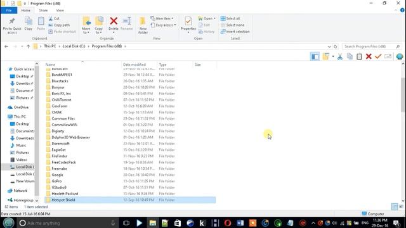Switch to large icons view layout
The width and height of the screenshot is (406, 228).
[x=401, y=206]
